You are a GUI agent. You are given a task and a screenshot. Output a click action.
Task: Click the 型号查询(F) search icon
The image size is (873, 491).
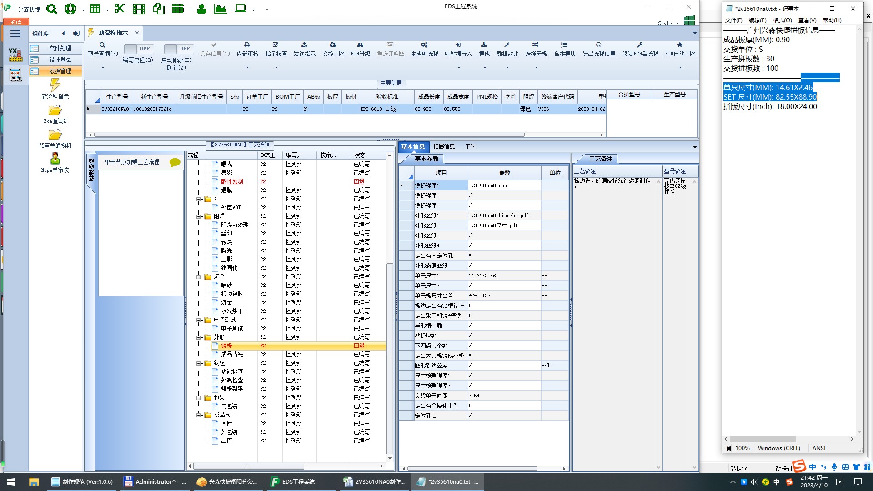click(x=102, y=45)
